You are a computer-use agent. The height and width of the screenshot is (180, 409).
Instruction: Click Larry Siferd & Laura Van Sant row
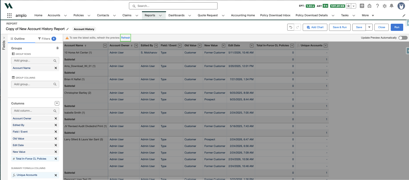coord(84,139)
